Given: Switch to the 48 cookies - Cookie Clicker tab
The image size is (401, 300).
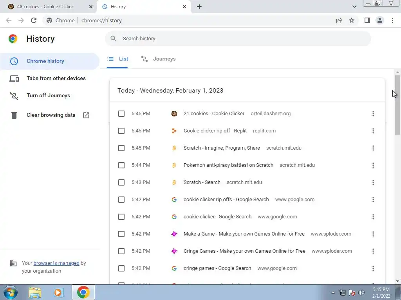Looking at the screenshot, I should pyautogui.click(x=48, y=7).
